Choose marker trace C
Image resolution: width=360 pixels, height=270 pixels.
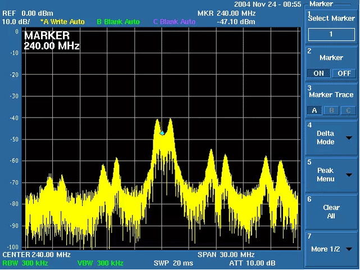(x=348, y=110)
